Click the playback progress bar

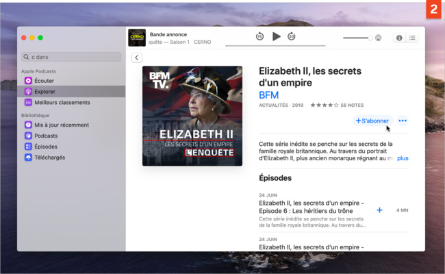click(275, 45)
